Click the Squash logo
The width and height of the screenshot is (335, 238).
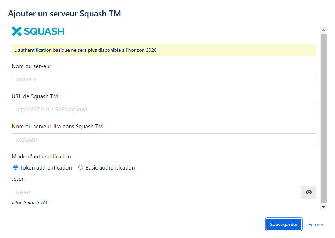(x=38, y=31)
